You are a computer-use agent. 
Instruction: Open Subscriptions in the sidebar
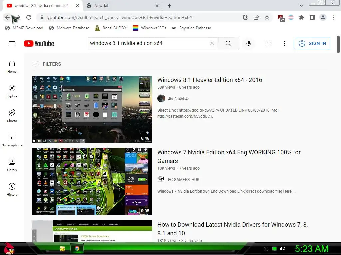(12, 140)
